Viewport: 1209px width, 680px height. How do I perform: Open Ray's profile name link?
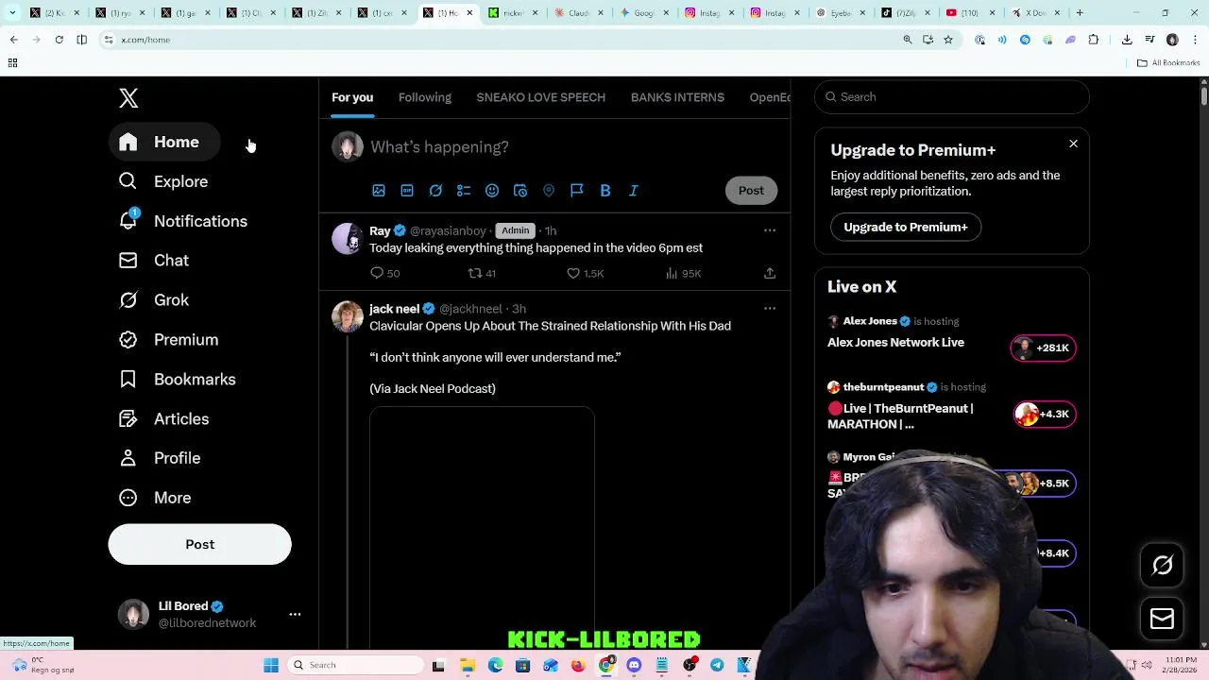tap(380, 231)
